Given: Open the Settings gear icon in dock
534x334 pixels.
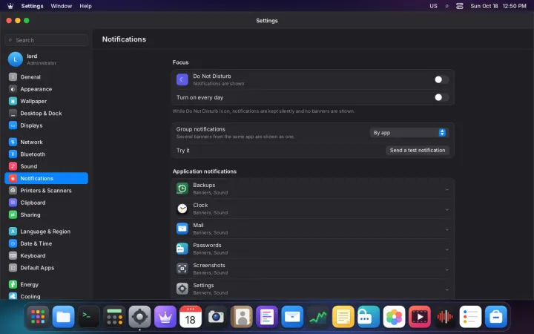Looking at the screenshot, I should coord(139,317).
